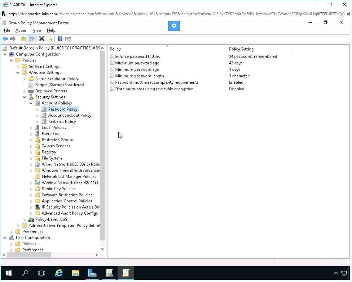Select the Event Log tree node
352x282 pixels.
pyautogui.click(x=51, y=134)
